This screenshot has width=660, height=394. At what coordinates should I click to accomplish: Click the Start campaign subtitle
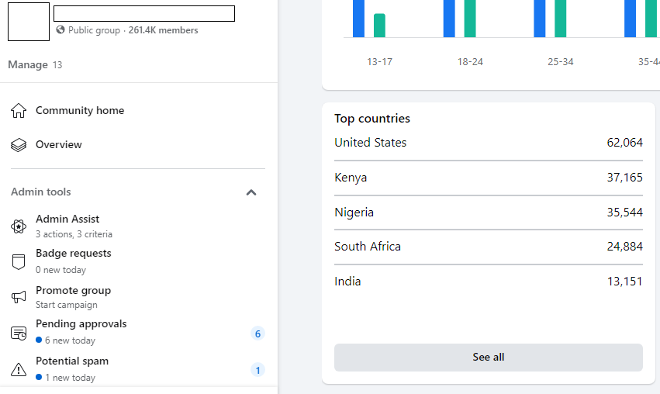pyautogui.click(x=67, y=305)
